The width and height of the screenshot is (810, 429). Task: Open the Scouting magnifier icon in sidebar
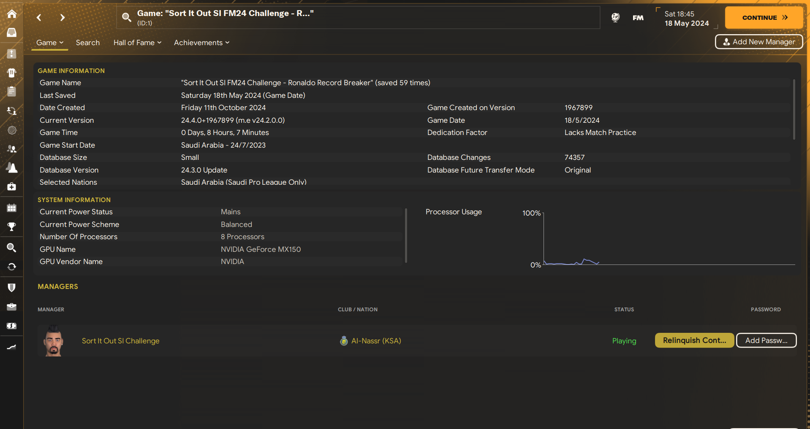[12, 248]
